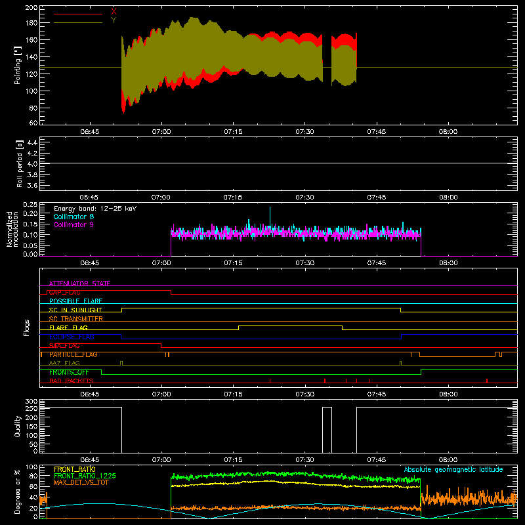Click the narrow Quality pulse near 07:35
This screenshot has height=525, width=525.
click(327, 430)
